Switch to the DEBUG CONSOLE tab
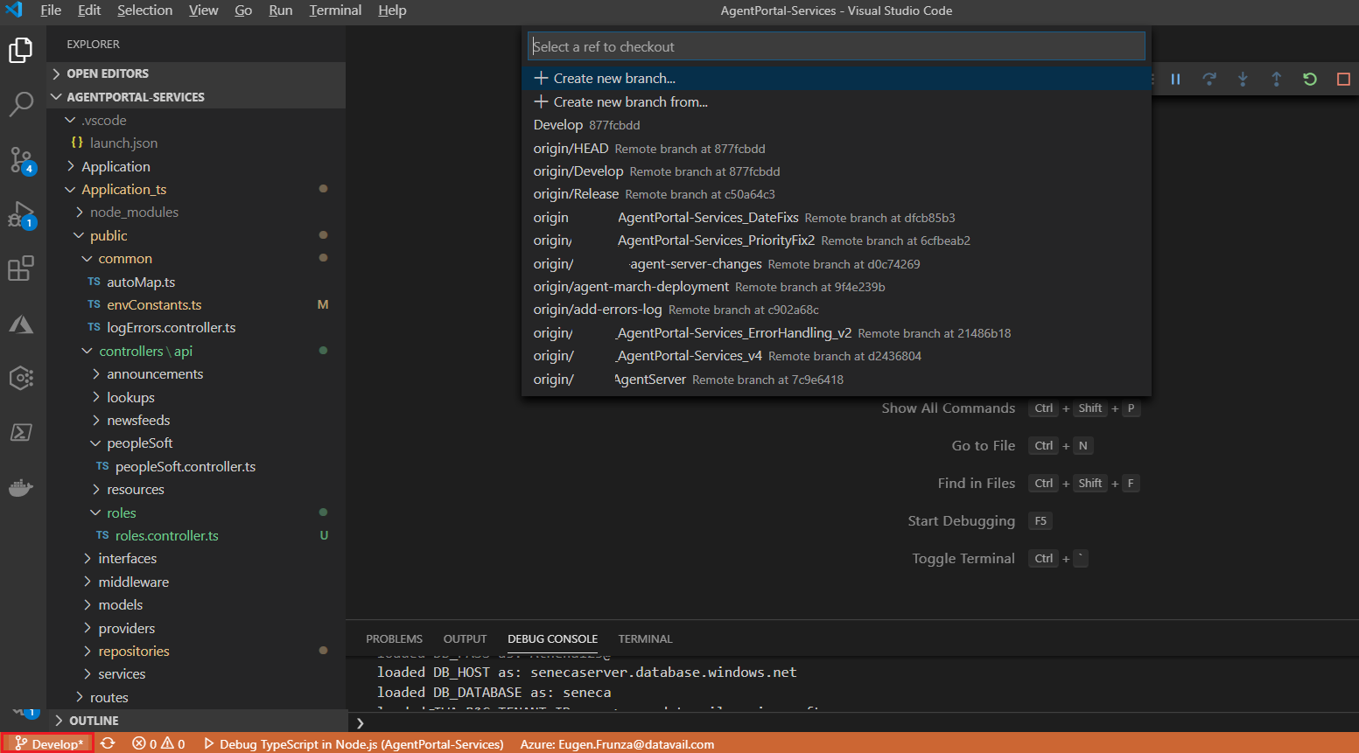This screenshot has height=753, width=1359. tap(552, 639)
